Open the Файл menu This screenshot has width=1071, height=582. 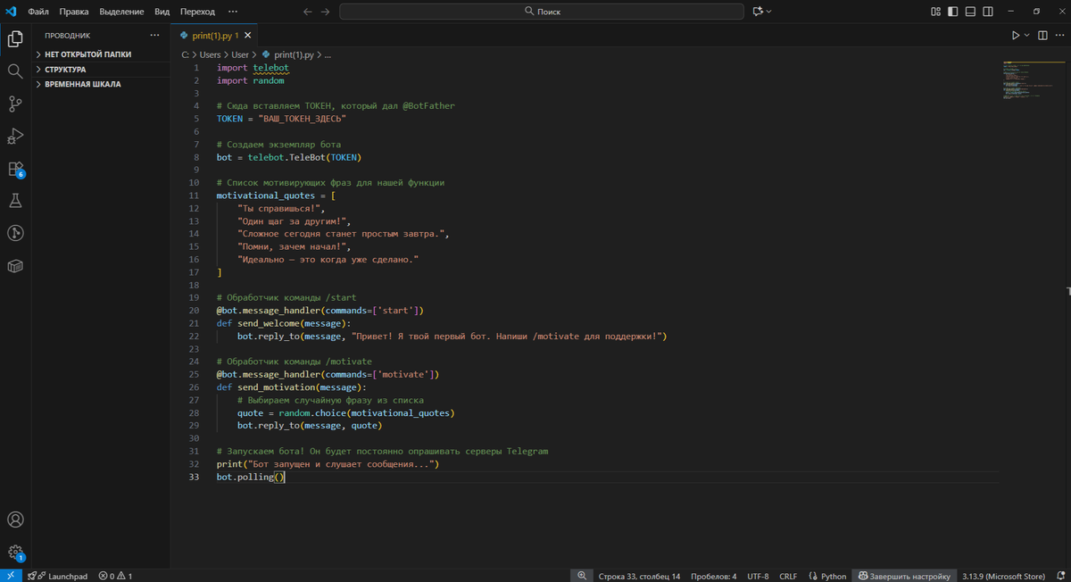coord(38,12)
